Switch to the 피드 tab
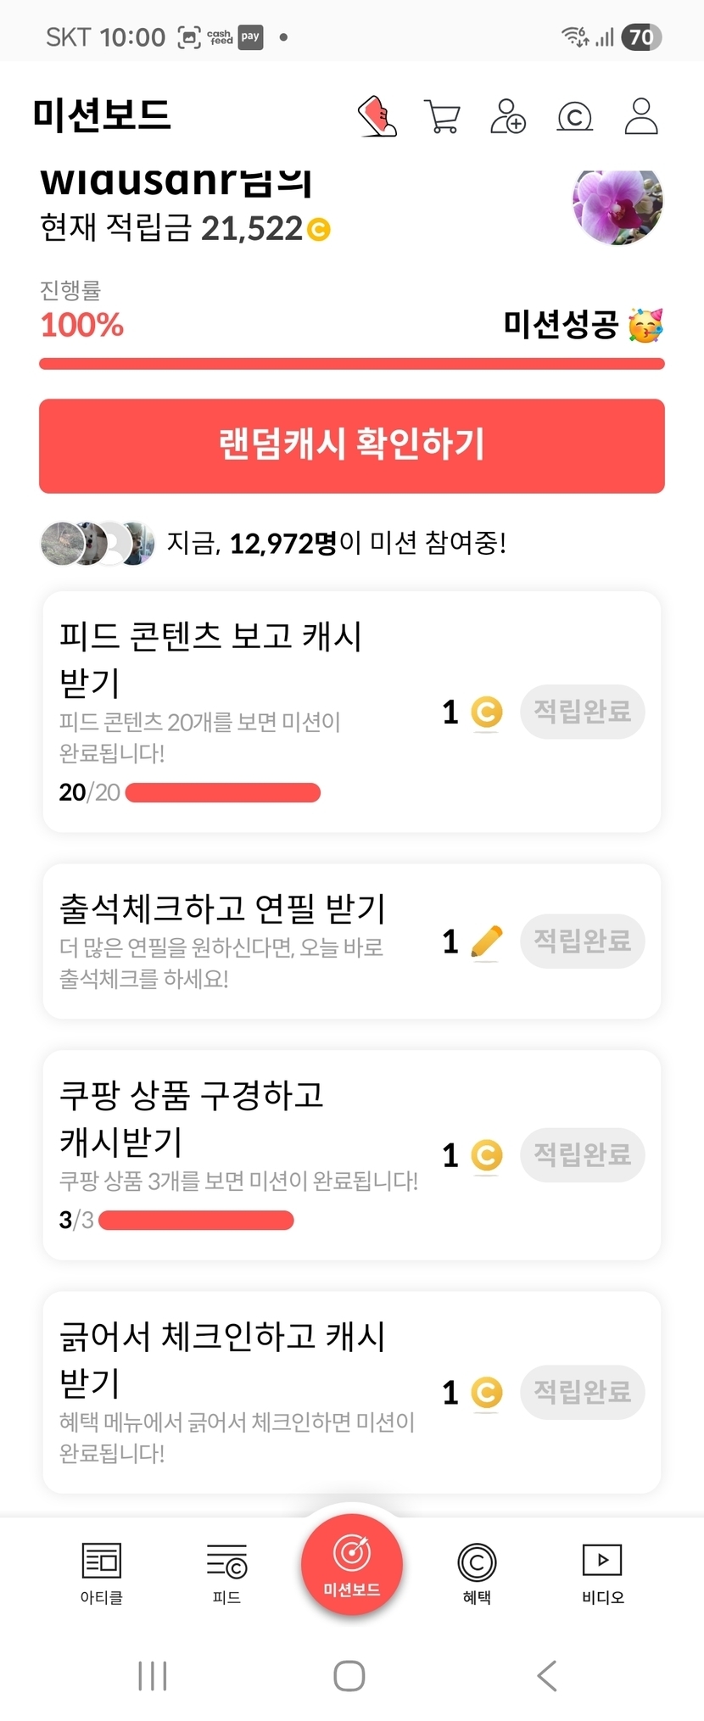Viewport: 704px width, 1721px height. click(226, 1573)
